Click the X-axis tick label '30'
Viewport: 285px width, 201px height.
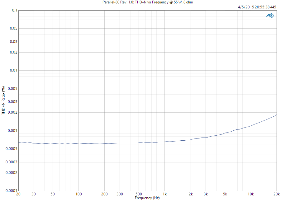point(34,194)
